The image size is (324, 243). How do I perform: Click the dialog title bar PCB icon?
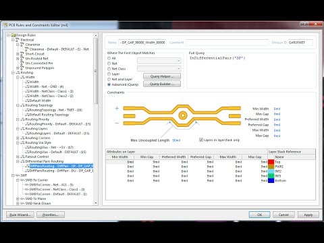(5, 25)
